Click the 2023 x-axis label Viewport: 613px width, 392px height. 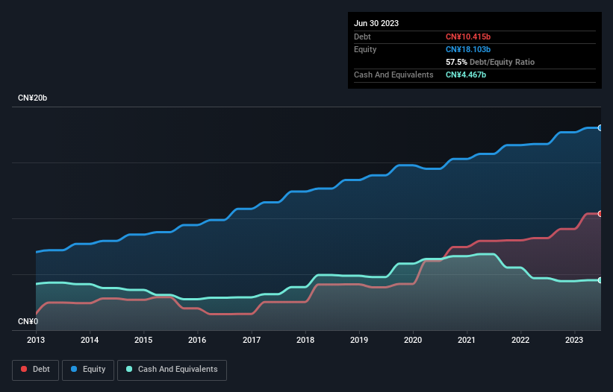574,340
